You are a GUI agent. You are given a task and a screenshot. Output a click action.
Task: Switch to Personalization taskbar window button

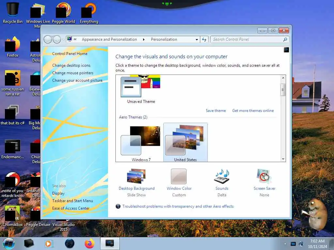(110, 243)
